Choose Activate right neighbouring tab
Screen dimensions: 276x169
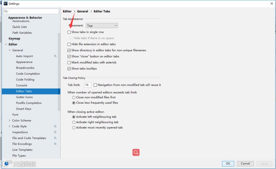[74, 122]
